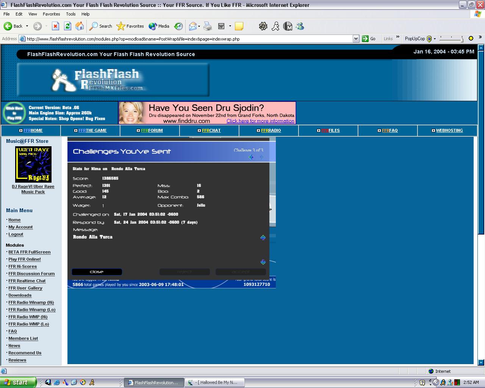
Task: Open the Help menu
Action: click(85, 14)
